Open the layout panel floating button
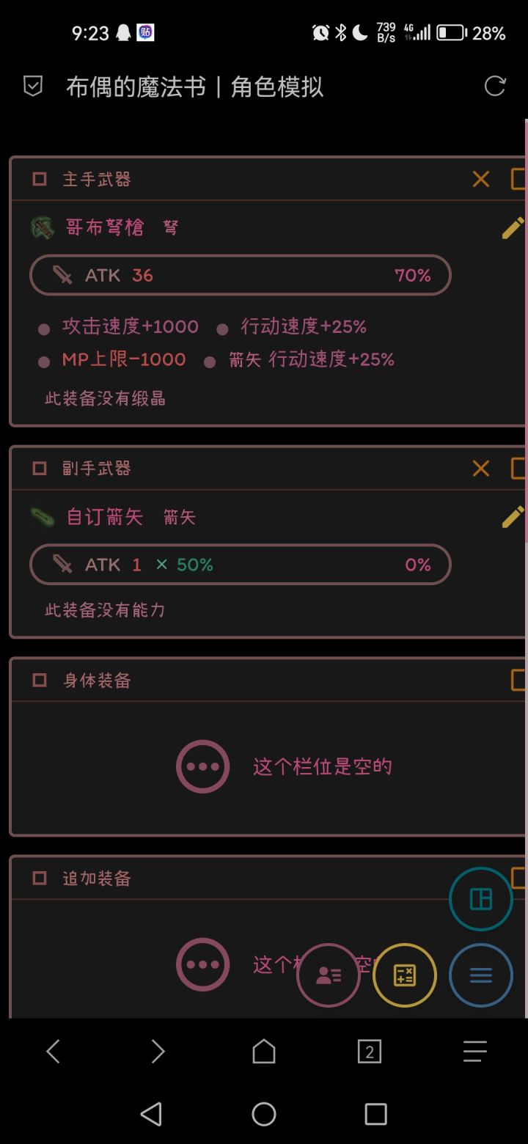528x1144 pixels. [480, 898]
